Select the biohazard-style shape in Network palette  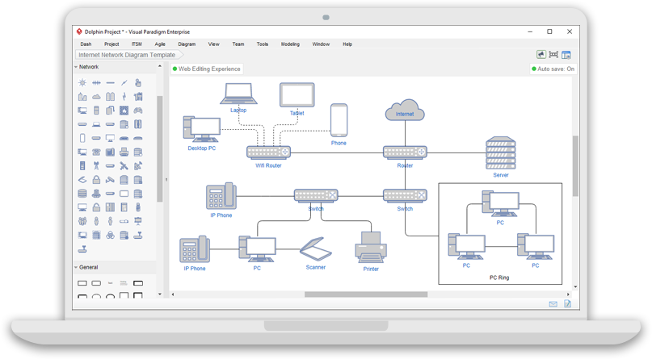tap(110, 235)
